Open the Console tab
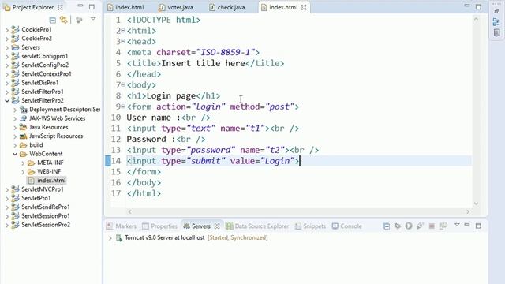This screenshot has width=505, height=284. 347,226
